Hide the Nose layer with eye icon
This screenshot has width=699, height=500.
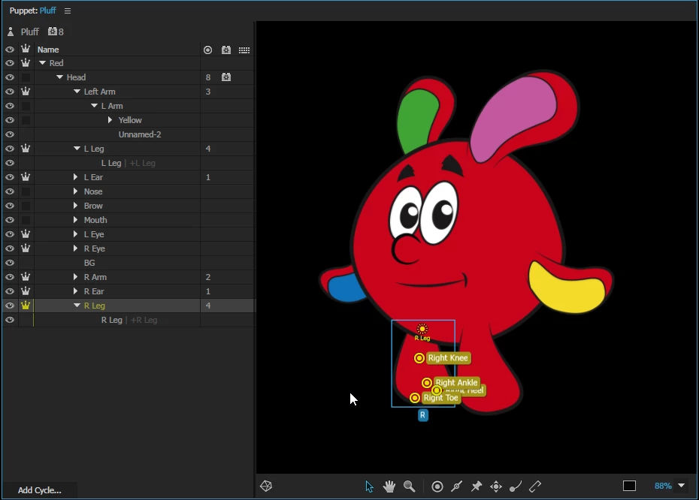point(10,191)
